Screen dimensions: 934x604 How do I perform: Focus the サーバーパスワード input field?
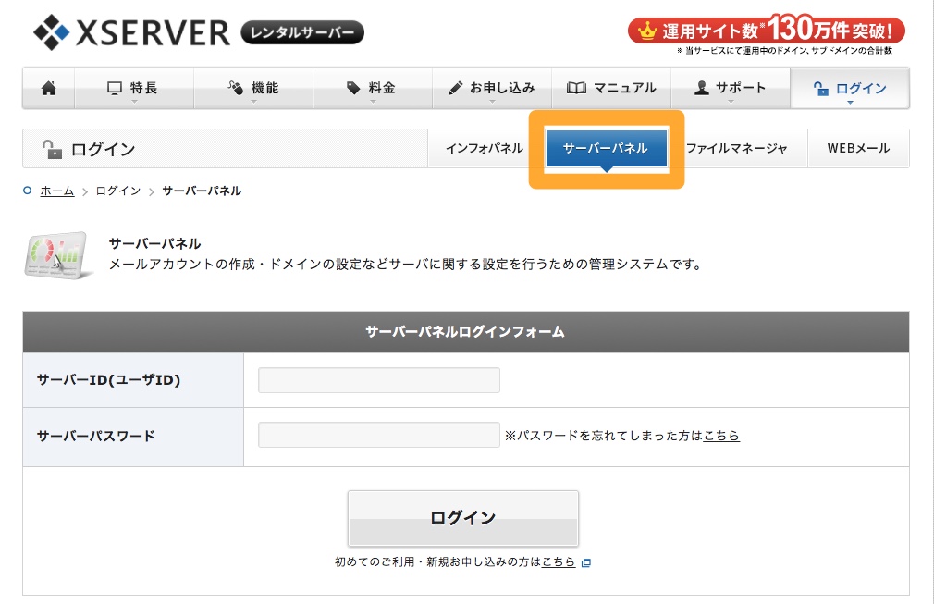[379, 435]
